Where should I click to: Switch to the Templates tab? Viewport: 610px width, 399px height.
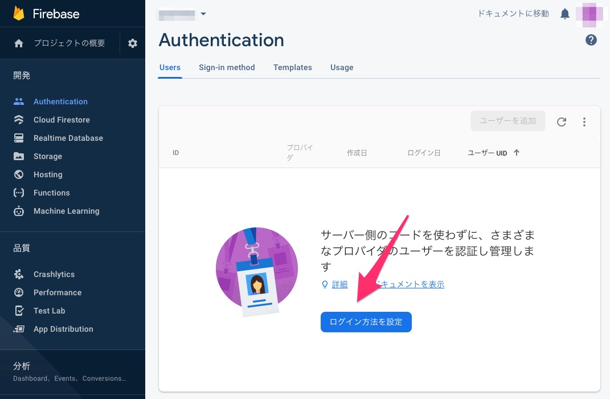[293, 67]
